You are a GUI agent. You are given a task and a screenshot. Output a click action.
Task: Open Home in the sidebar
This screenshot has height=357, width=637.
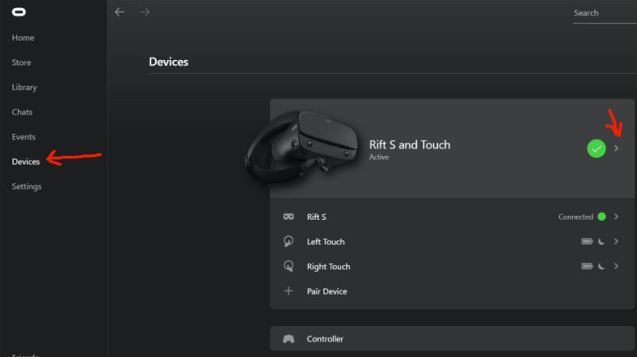pos(23,37)
